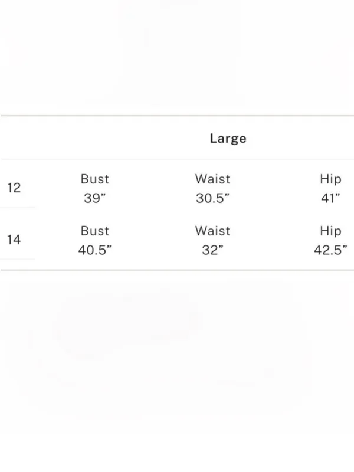Click the Hip label in size 14 row
The width and height of the screenshot is (354, 472).
(330, 231)
